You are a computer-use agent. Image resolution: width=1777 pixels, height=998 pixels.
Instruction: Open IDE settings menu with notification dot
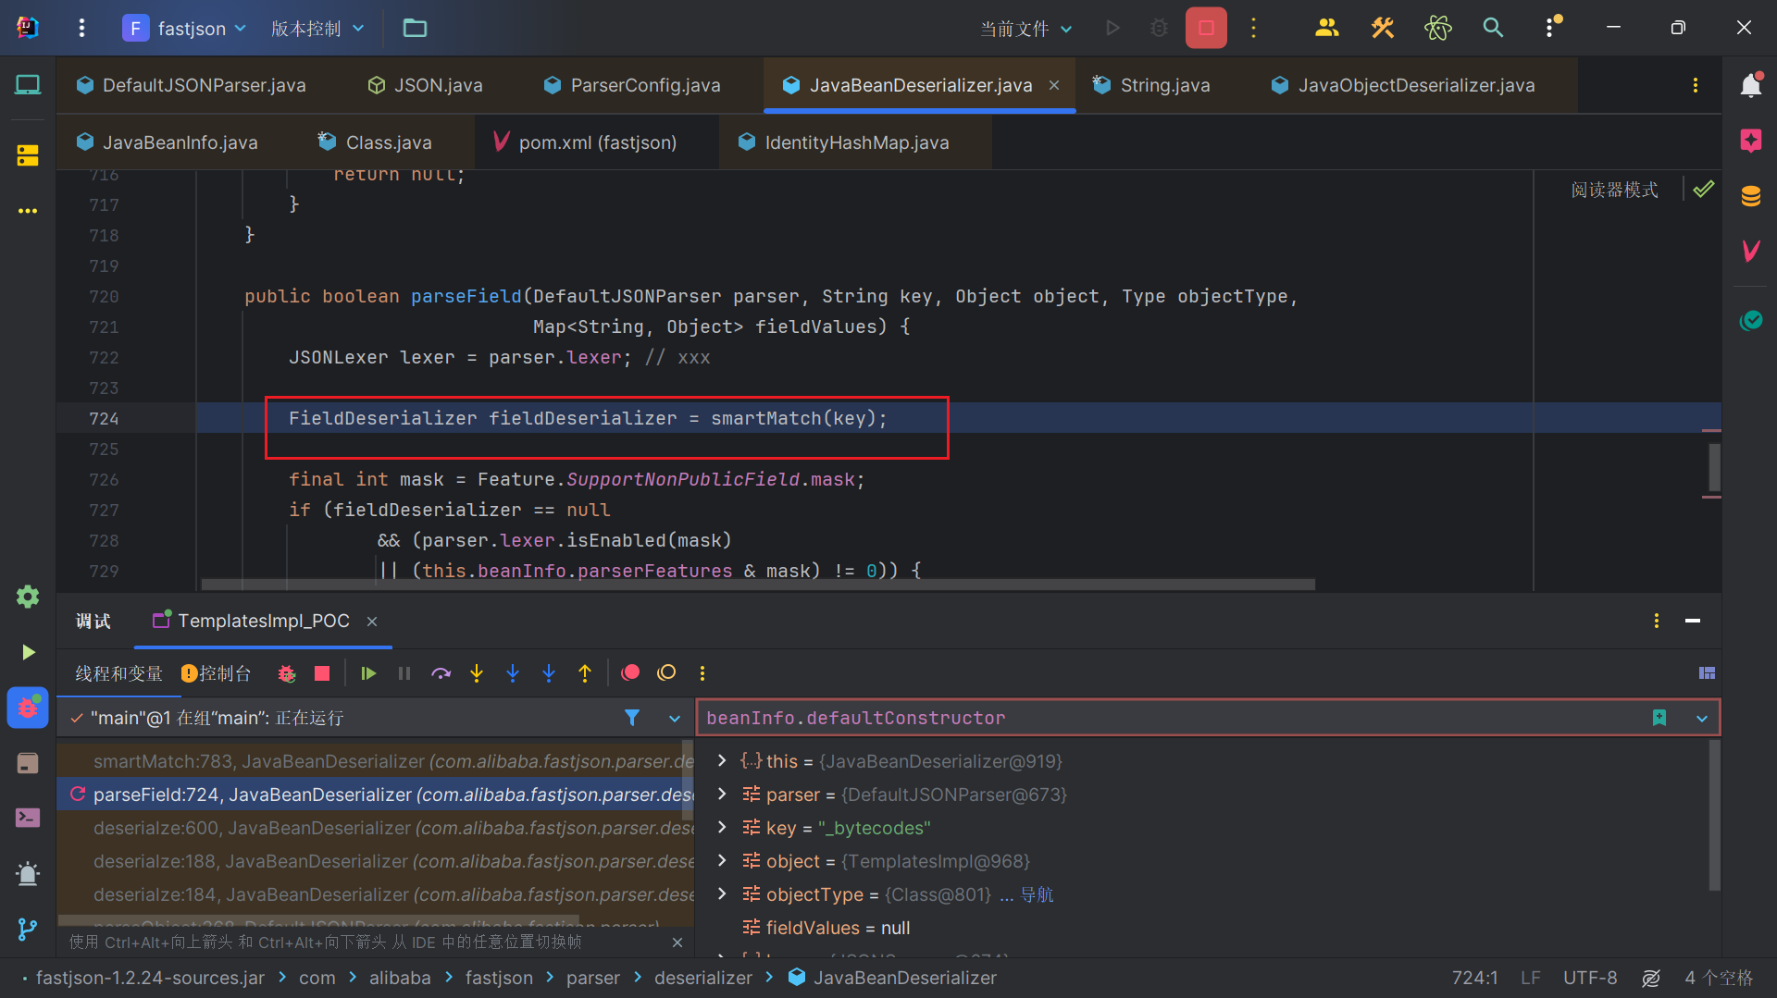[x=1551, y=29]
